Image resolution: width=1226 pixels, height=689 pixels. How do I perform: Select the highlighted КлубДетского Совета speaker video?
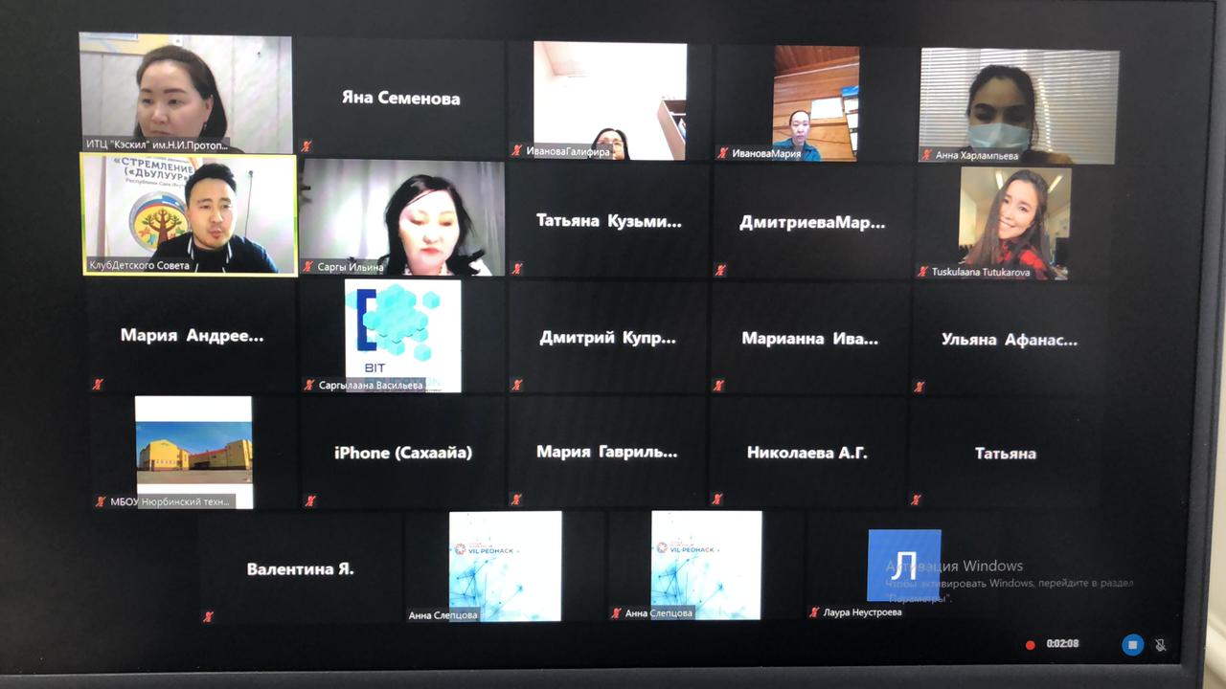189,214
